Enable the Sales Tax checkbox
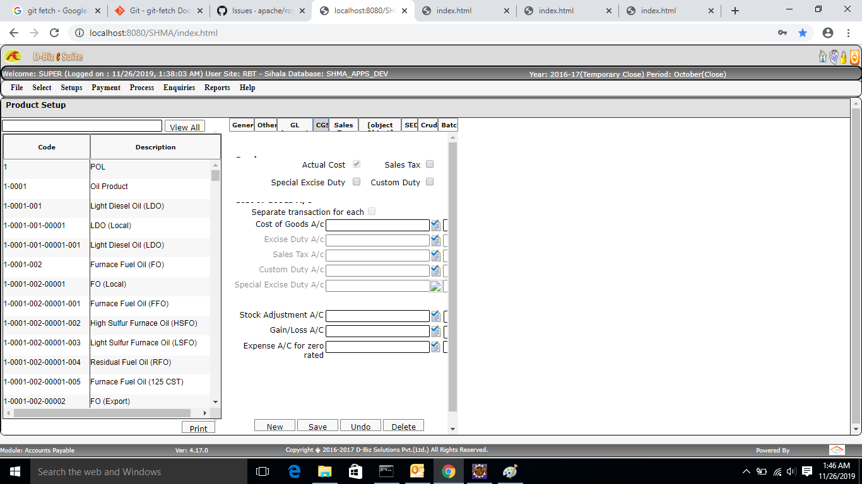 click(x=430, y=164)
